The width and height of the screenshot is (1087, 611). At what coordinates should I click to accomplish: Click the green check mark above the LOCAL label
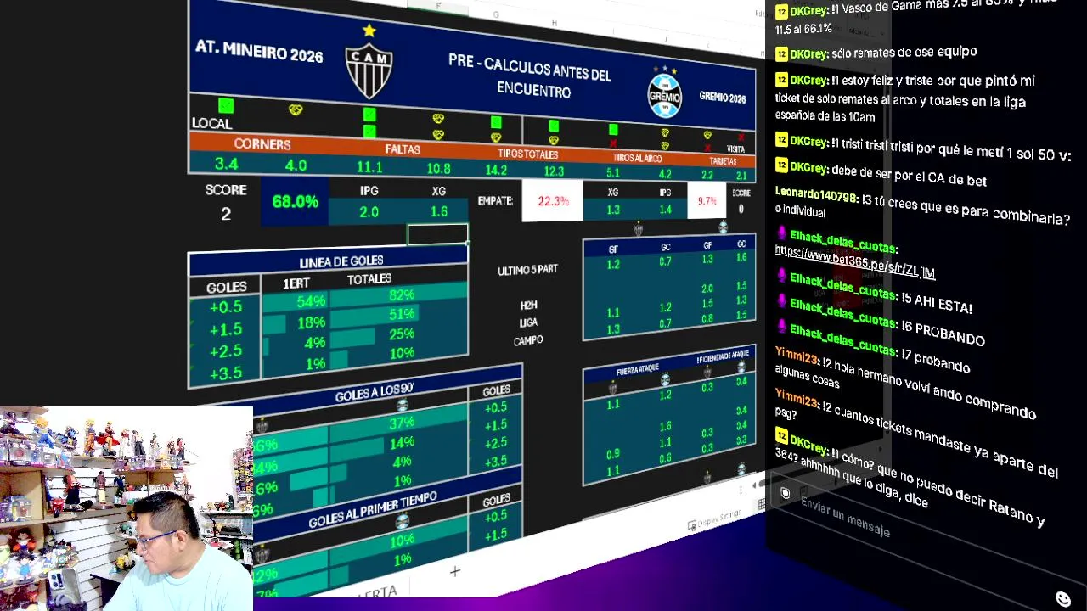(225, 105)
